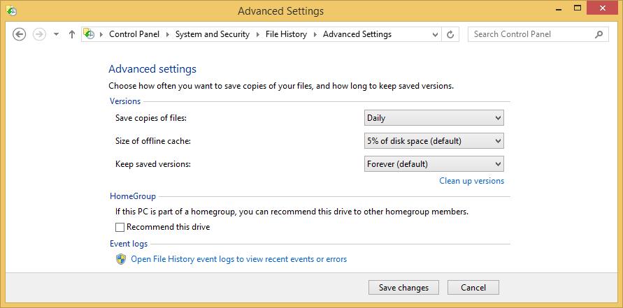Click the Save changes button
This screenshot has width=623, height=308.
point(403,288)
